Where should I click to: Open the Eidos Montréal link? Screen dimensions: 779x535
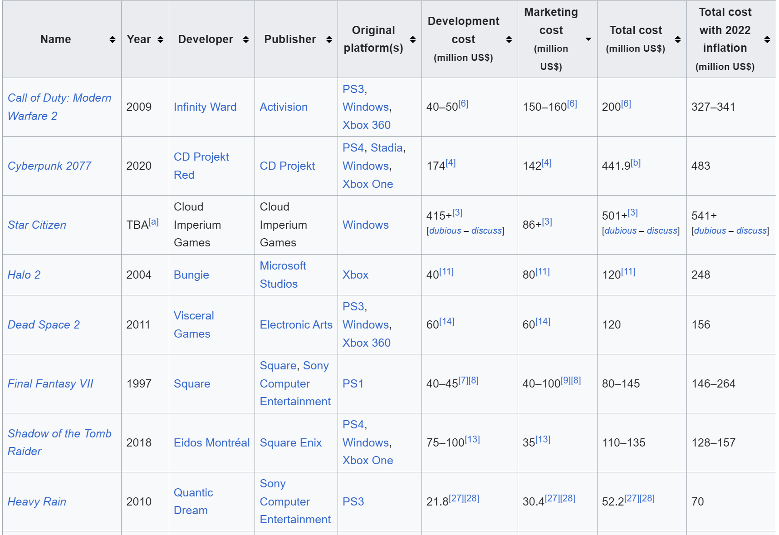[x=212, y=443]
